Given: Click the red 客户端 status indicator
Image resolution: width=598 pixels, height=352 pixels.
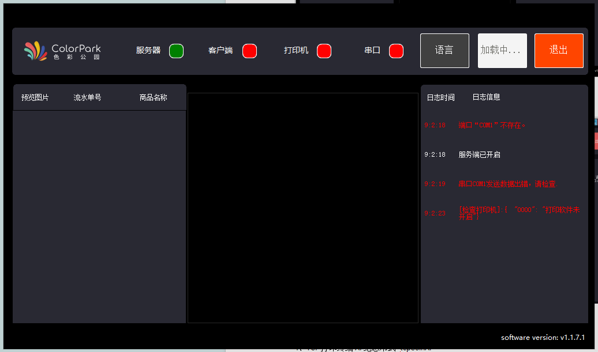Looking at the screenshot, I should coord(249,51).
